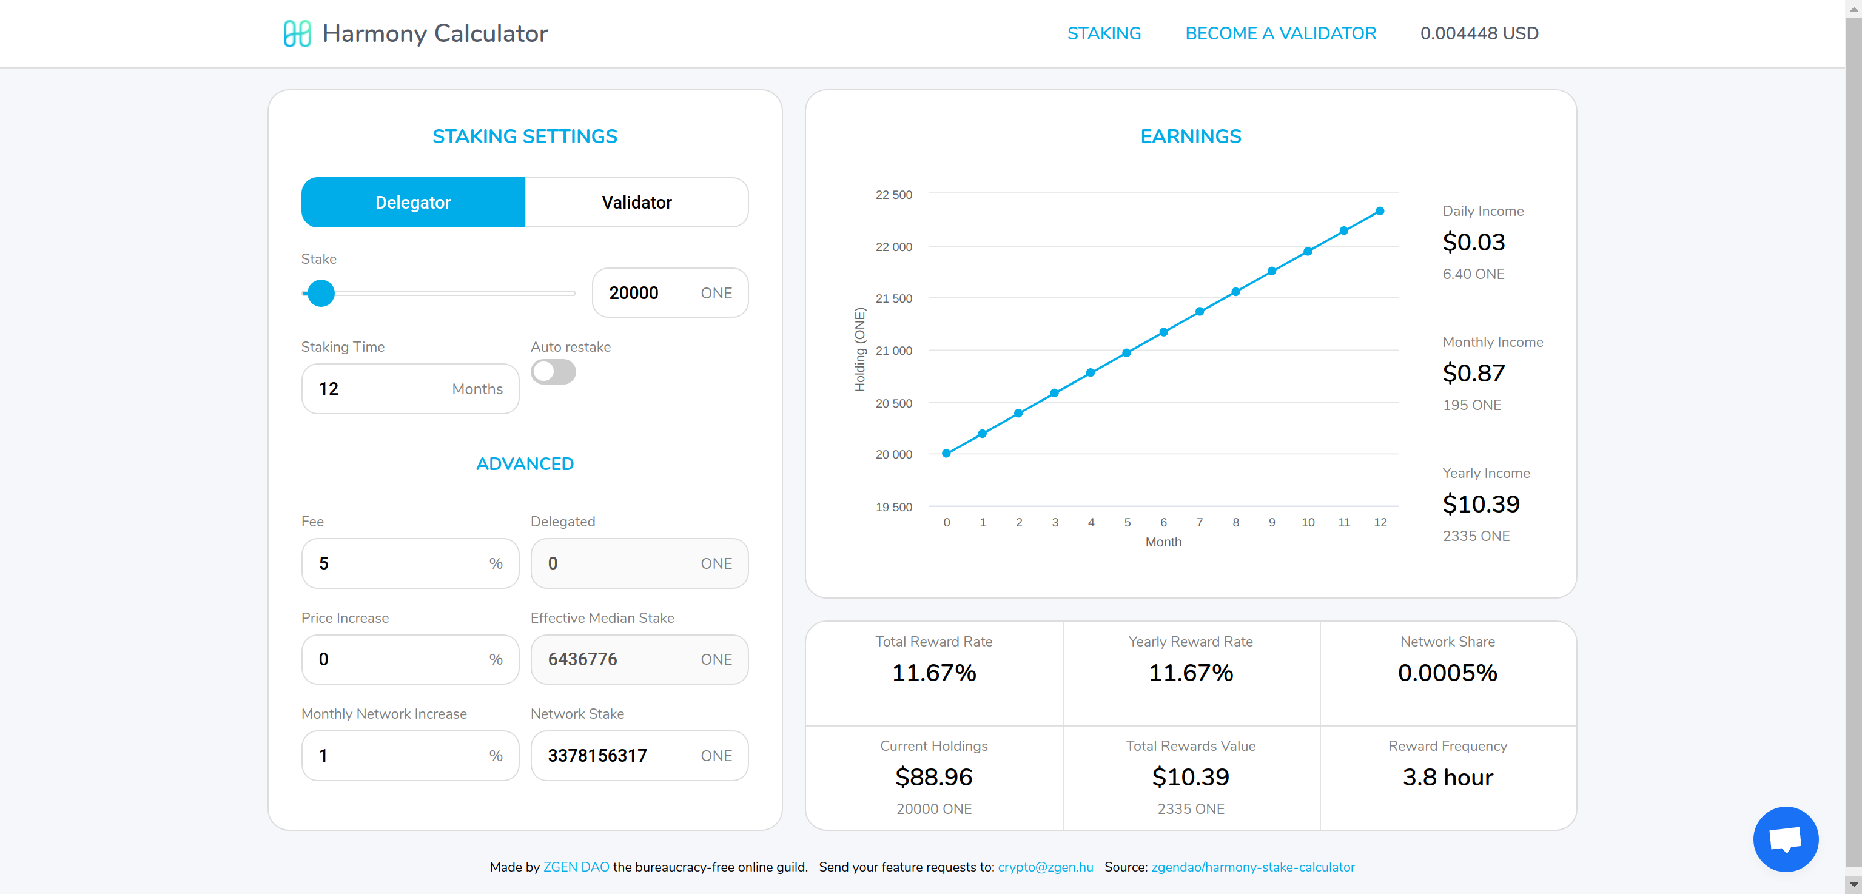1862x894 pixels.
Task: Enable the Auto restake toggle
Action: point(553,371)
